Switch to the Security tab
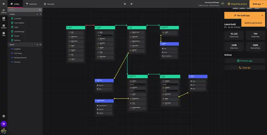267x135 pixels. tap(49, 4)
